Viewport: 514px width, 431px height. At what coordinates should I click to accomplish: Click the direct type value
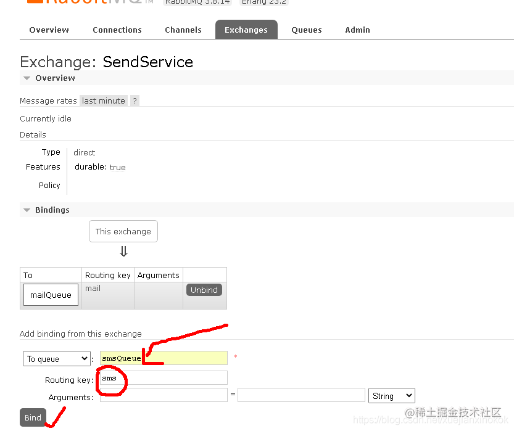click(85, 153)
